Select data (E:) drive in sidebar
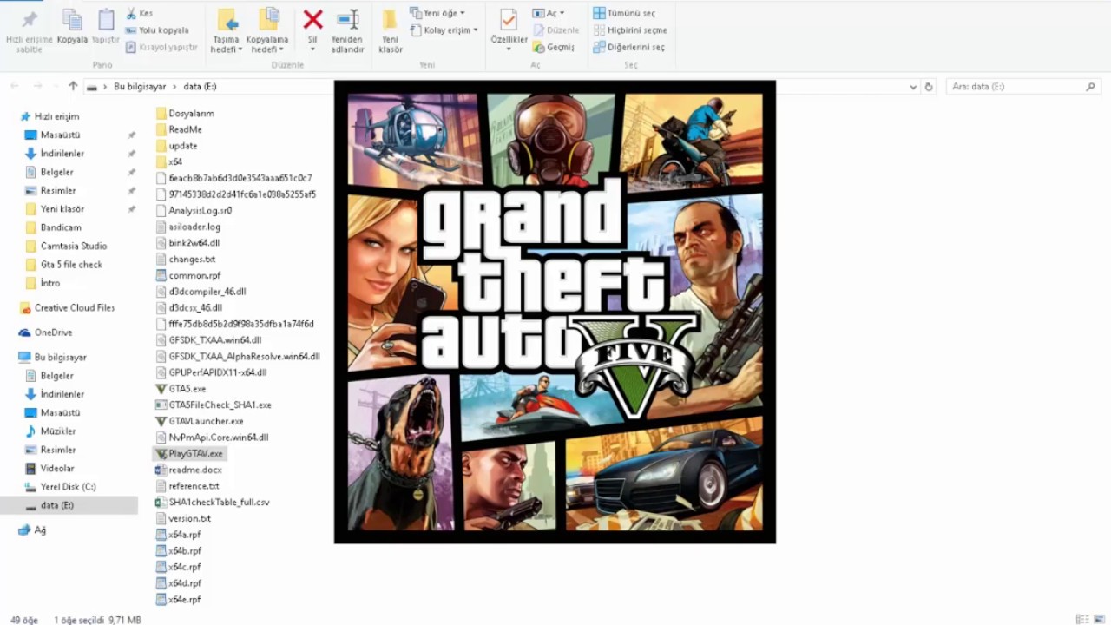 coord(57,505)
